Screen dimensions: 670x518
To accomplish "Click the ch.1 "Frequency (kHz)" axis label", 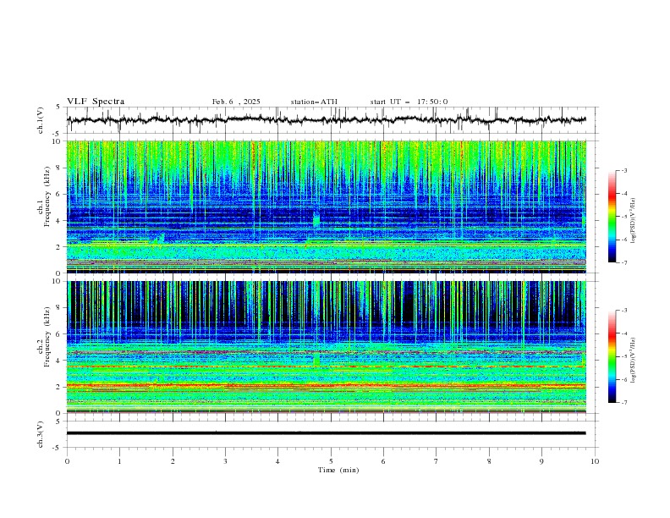I will coord(47,196).
